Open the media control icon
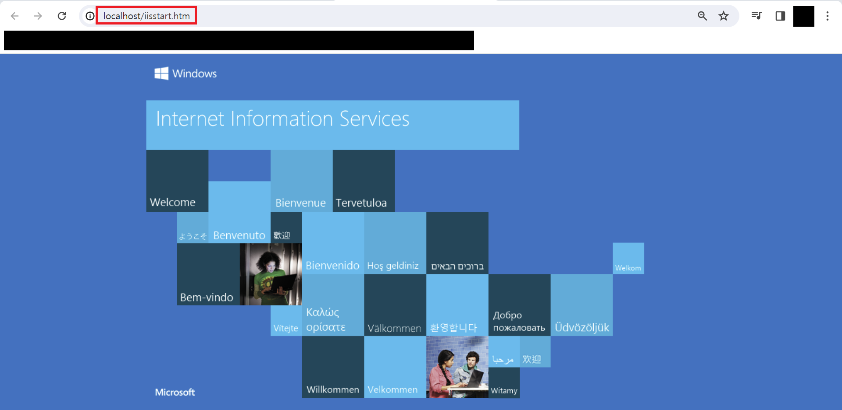This screenshot has height=410, width=842. (756, 16)
